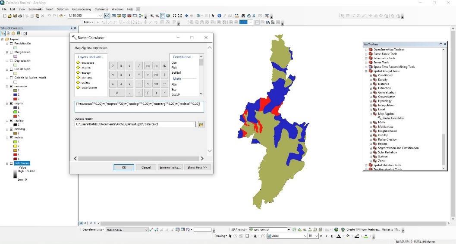The image size is (456, 244).
Task: Click the Environments... button
Action: (x=170, y=167)
